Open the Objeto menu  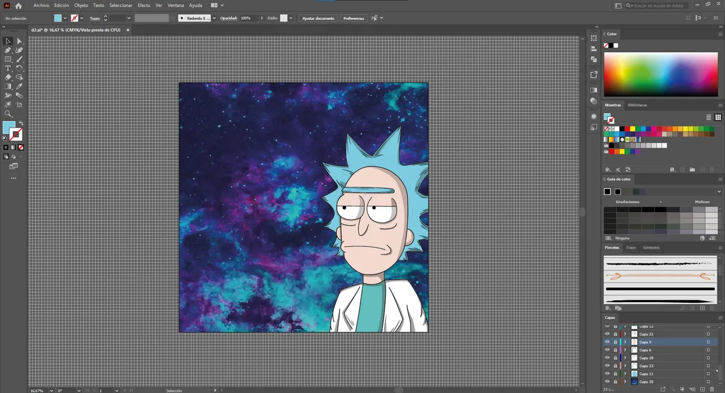(81, 5)
